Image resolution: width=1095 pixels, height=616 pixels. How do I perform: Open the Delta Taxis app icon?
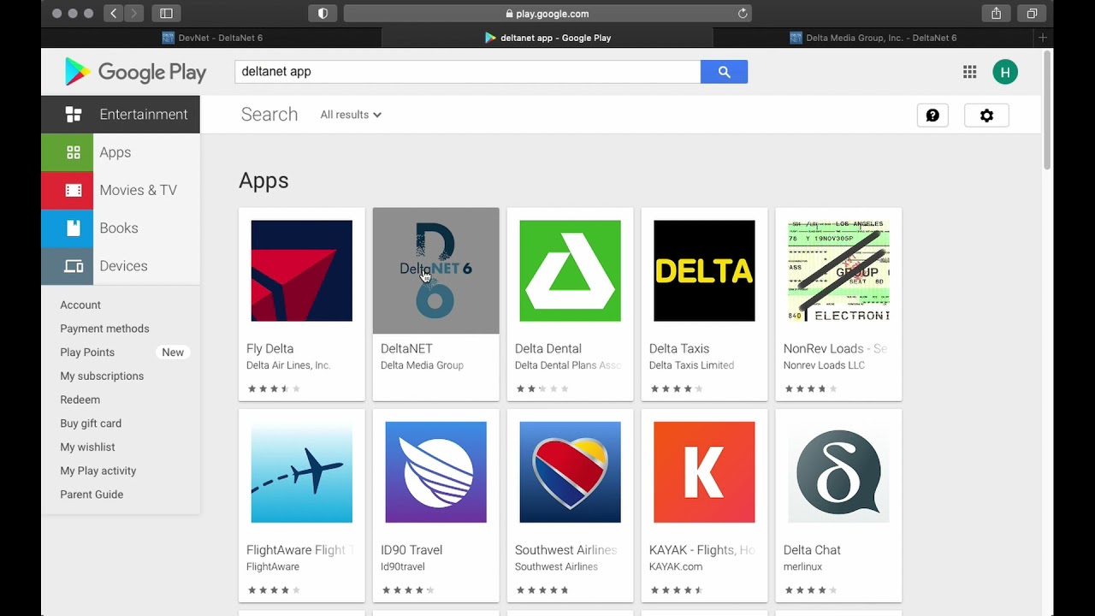(704, 270)
